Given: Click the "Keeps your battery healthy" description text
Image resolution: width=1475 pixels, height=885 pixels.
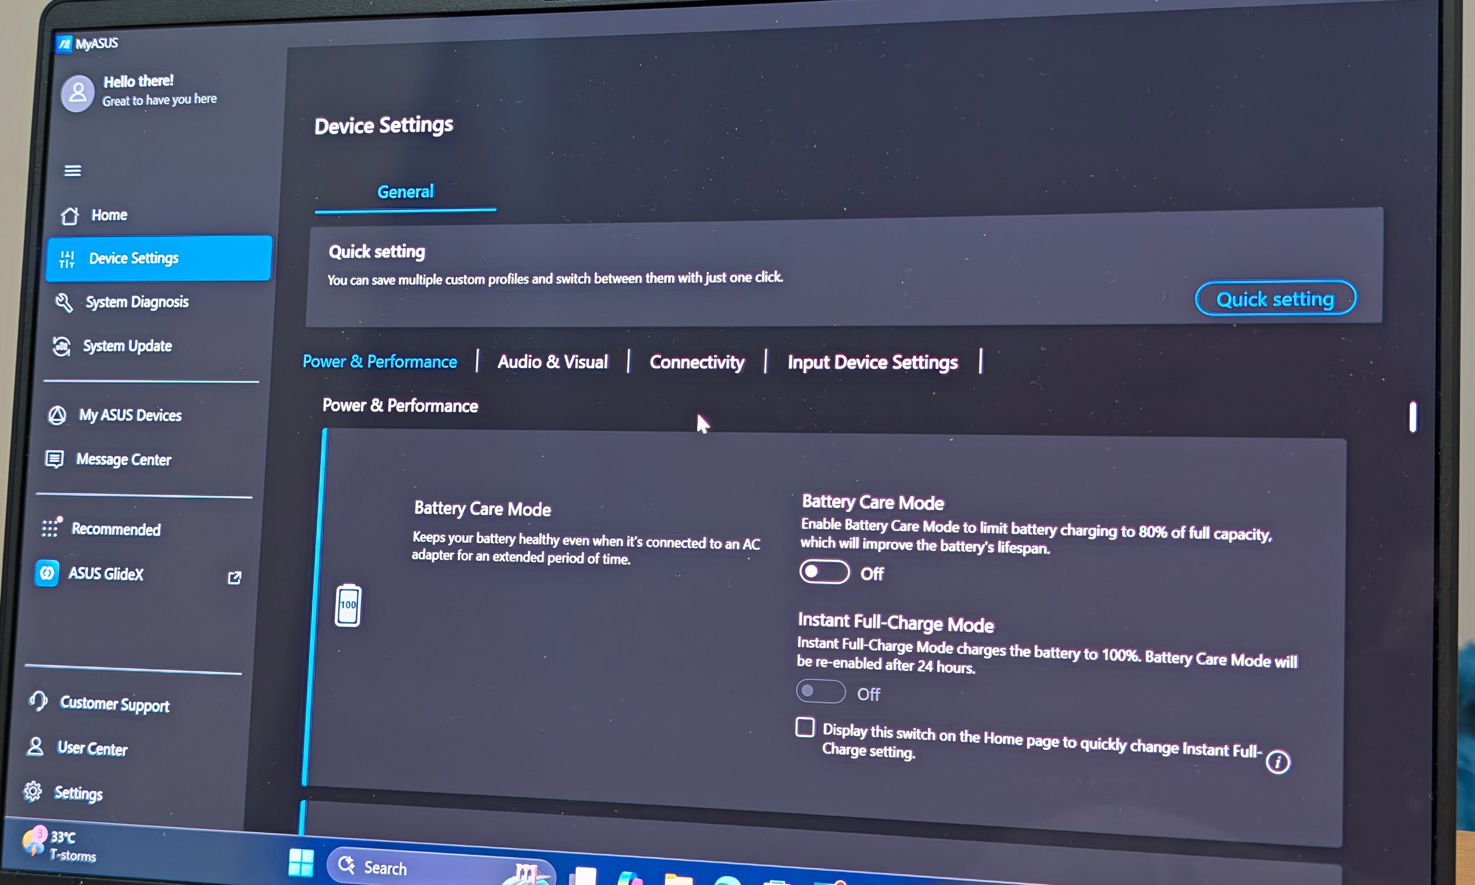Looking at the screenshot, I should 586,548.
